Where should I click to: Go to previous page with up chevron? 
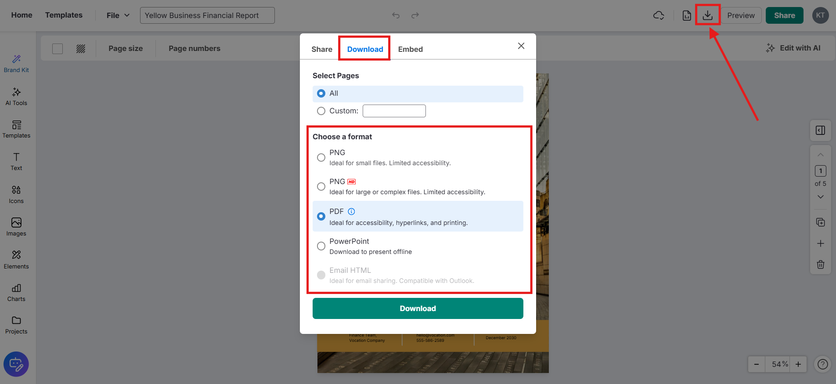820,155
